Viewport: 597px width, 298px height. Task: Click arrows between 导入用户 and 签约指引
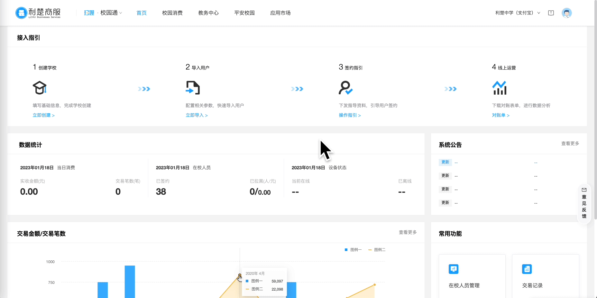(x=297, y=89)
